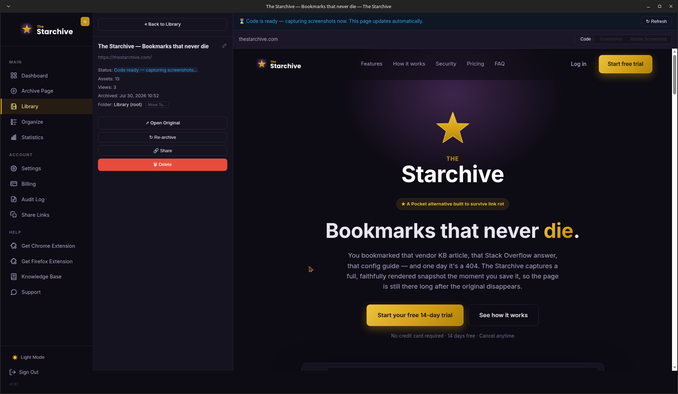
Task: Click the Log in link
Action: (578, 64)
